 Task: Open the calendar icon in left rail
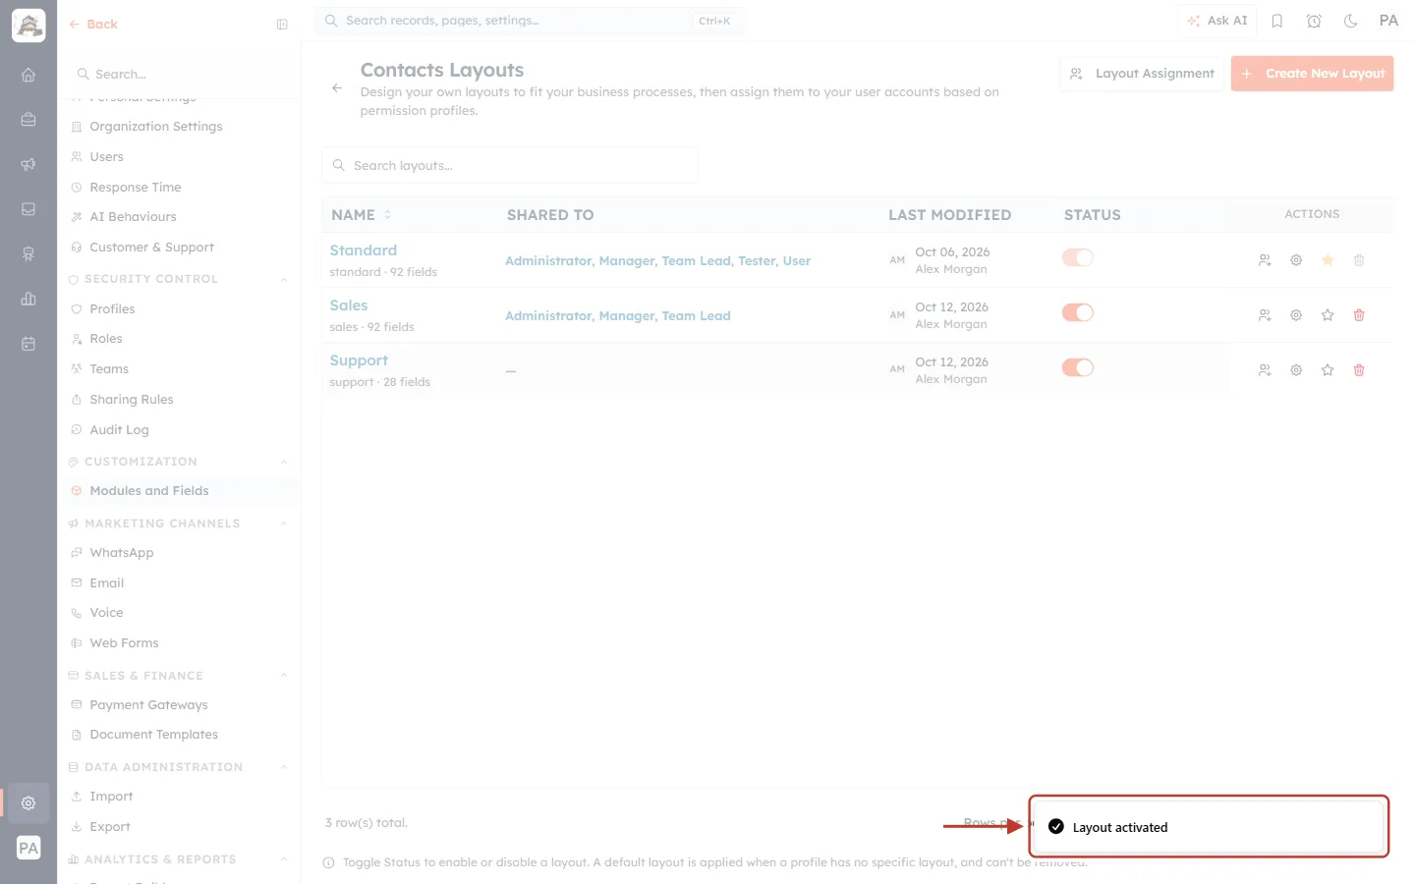point(28,344)
